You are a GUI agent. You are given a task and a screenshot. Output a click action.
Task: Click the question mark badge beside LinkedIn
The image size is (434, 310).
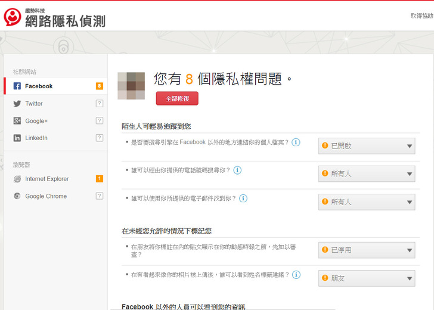(100, 138)
